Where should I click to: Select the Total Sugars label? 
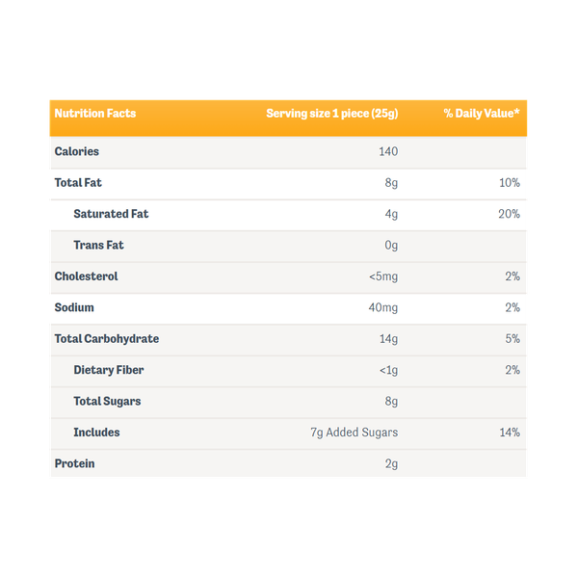(107, 401)
